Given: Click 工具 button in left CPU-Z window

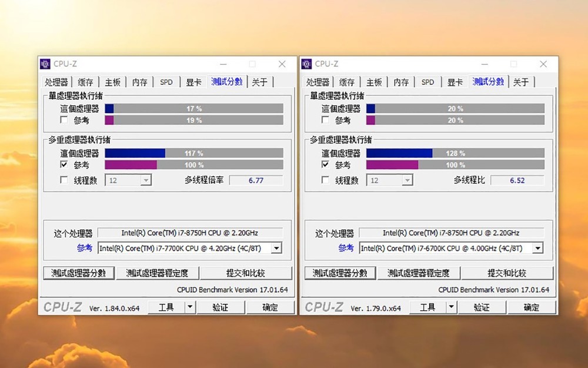Looking at the screenshot, I should [166, 307].
